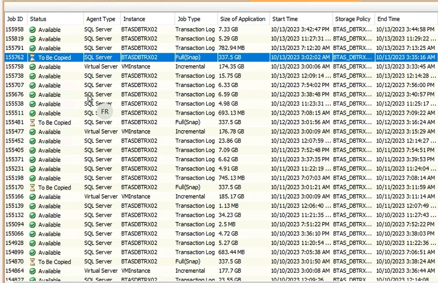Sort by the Start Time column header
Screen dimensions: 438x283
pyautogui.click(x=285, y=19)
